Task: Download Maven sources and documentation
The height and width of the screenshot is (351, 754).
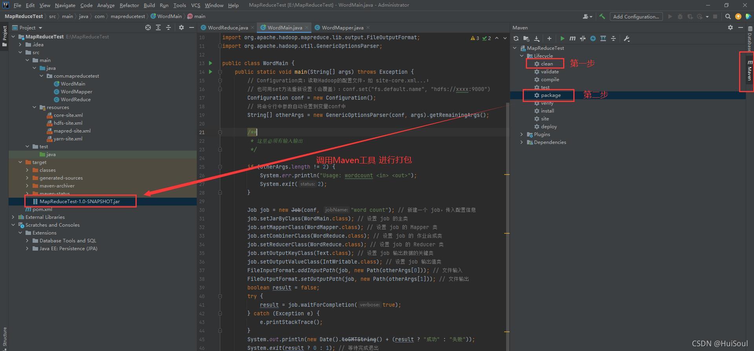Action: pyautogui.click(x=536, y=38)
